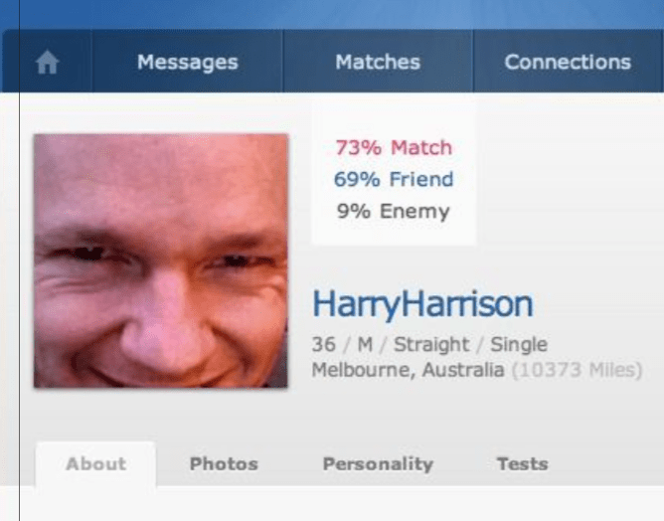Click the 69% Friend score
This screenshot has width=664, height=521.
tap(394, 179)
